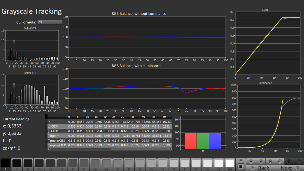The image size is (304, 171).
Task: Click the red bar in RGB chart
Action: pyautogui.click(x=191, y=141)
